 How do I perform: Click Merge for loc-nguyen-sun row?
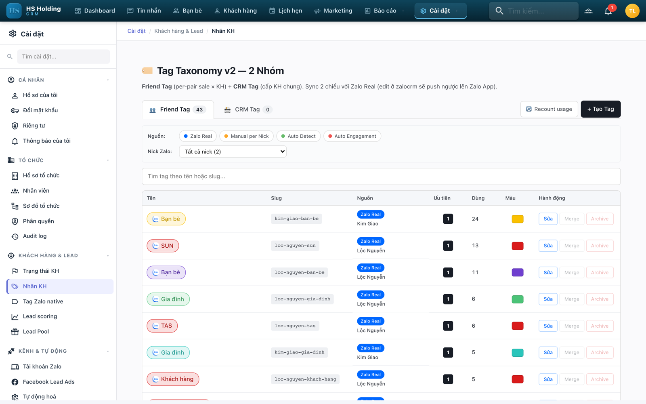[572, 246]
